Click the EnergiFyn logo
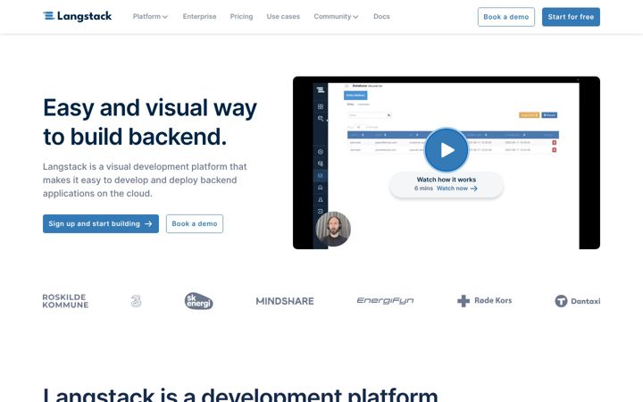This screenshot has width=643, height=402. (385, 301)
